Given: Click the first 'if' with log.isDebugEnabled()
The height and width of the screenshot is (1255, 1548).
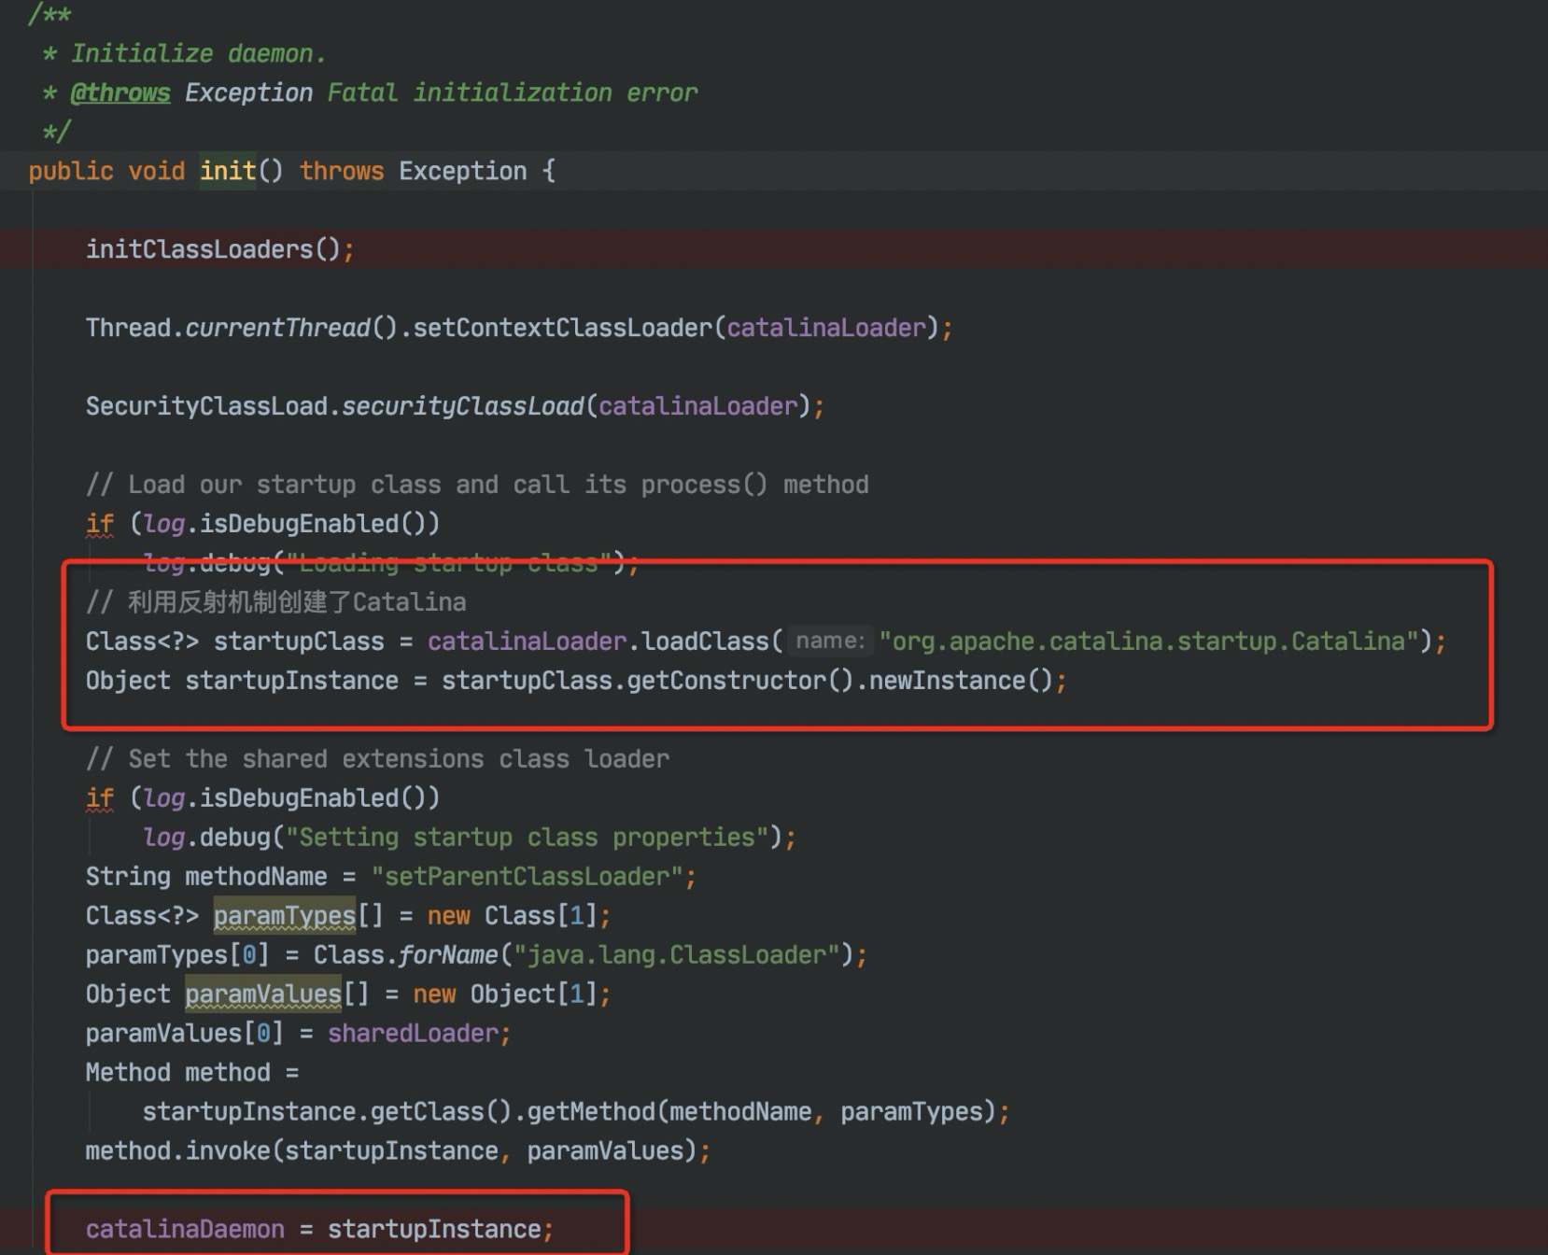Looking at the screenshot, I should point(100,524).
